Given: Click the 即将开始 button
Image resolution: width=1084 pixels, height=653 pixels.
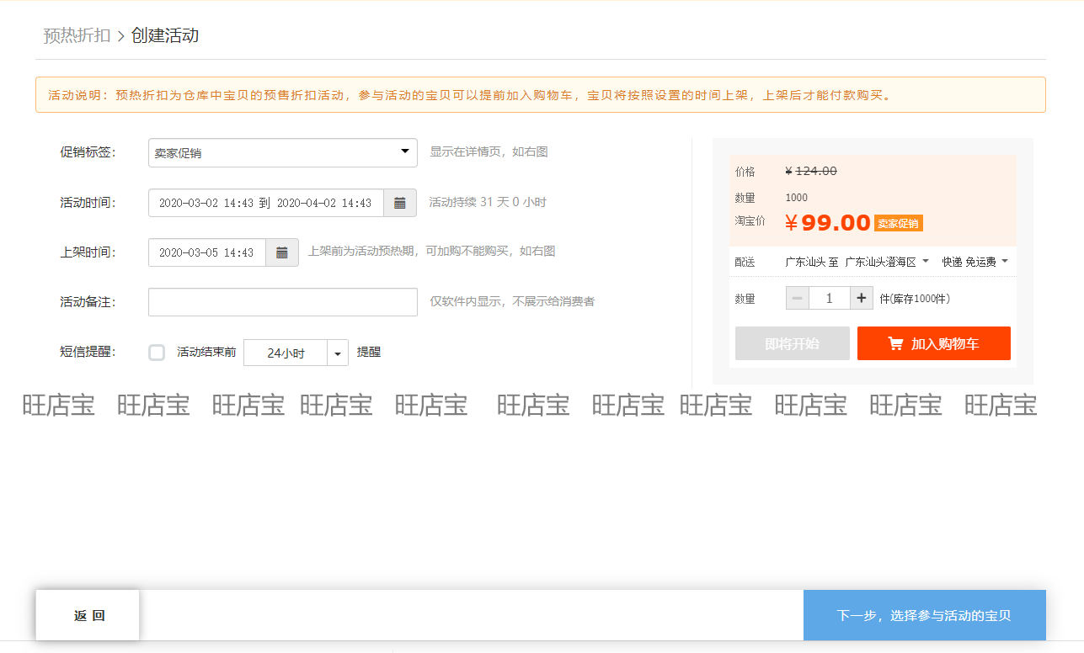Looking at the screenshot, I should pos(793,343).
